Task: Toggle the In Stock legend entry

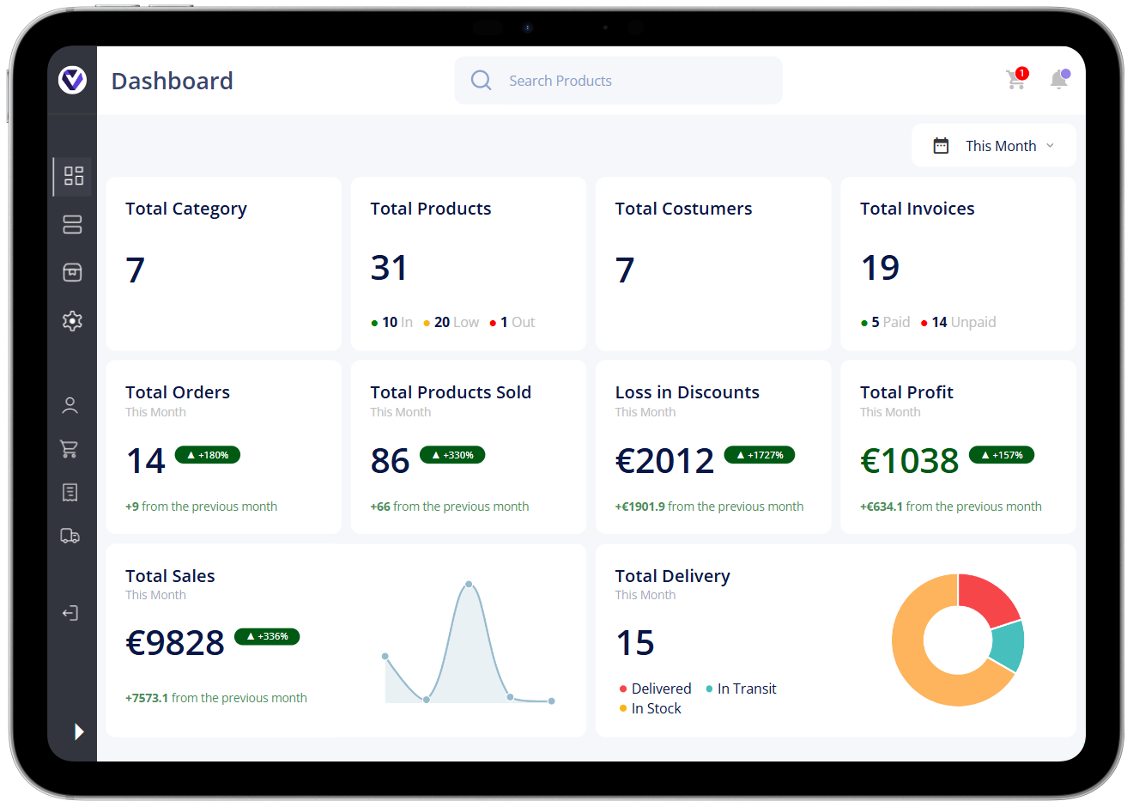Action: pyautogui.click(x=650, y=708)
